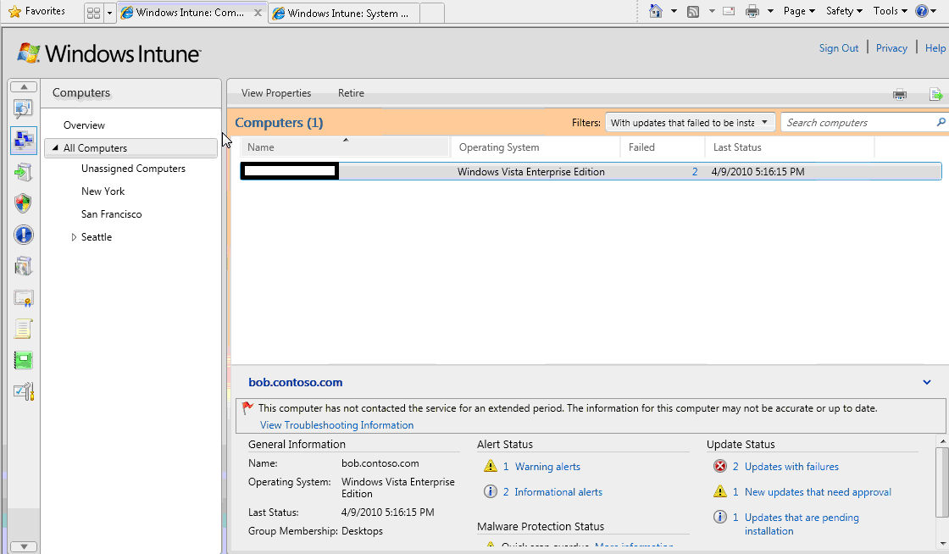
Task: Open a new blank browser tab
Action: pyautogui.click(x=431, y=13)
